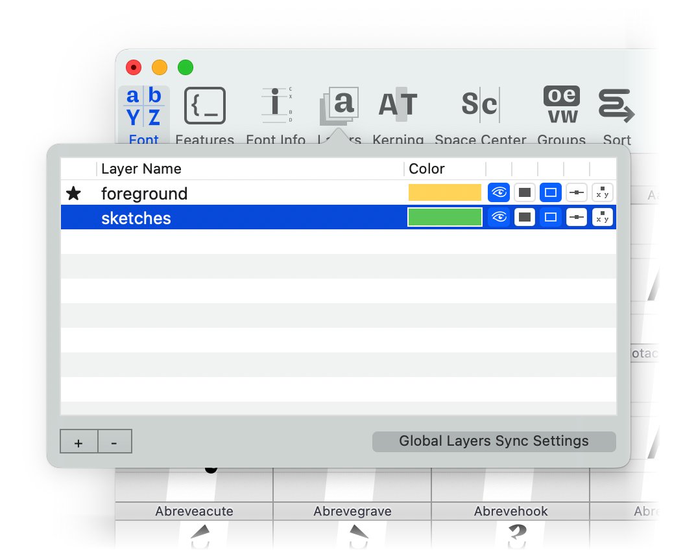Toggle visibility eye for sketches layer
696x550 pixels.
pyautogui.click(x=498, y=217)
